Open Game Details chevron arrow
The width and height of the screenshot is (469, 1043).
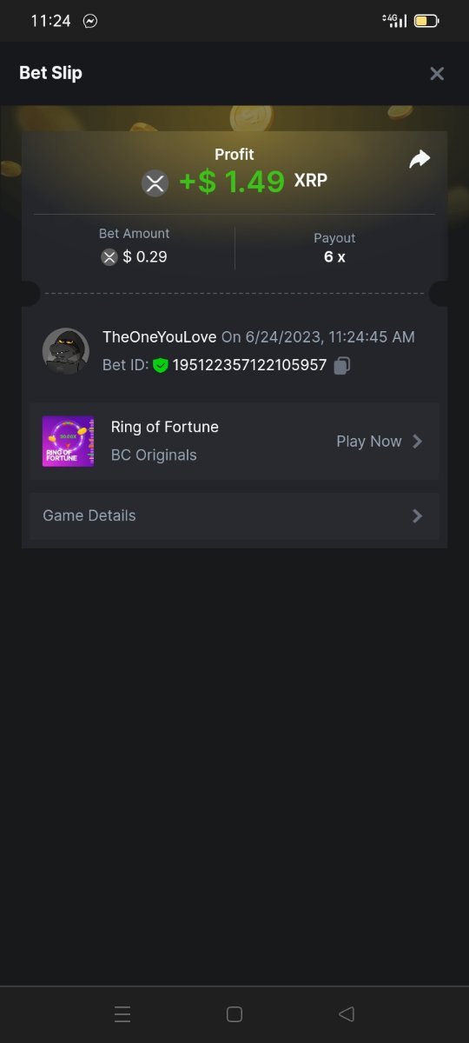coord(418,515)
